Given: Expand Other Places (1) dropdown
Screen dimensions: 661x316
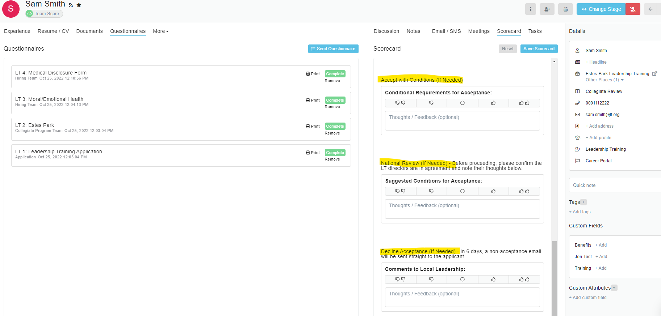Looking at the screenshot, I should (x=604, y=80).
